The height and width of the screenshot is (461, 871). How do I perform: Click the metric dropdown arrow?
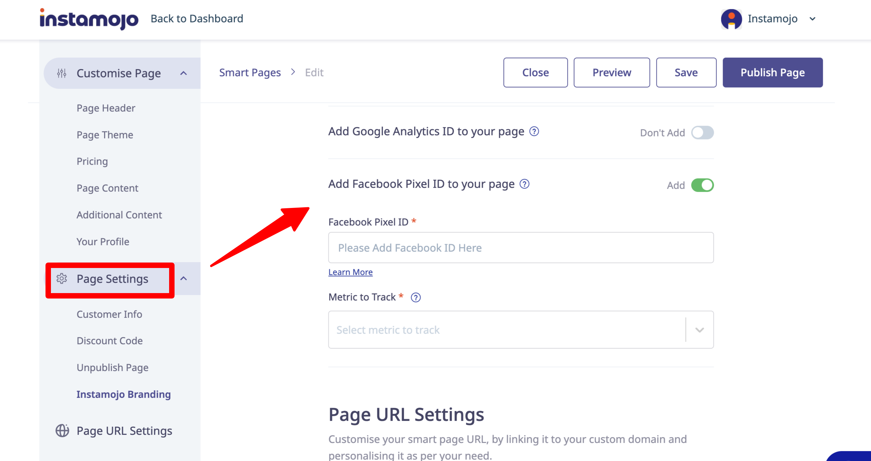coord(700,330)
